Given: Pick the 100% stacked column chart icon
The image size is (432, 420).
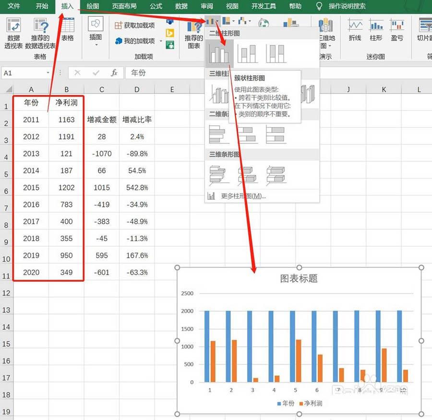Looking at the screenshot, I should [276, 54].
